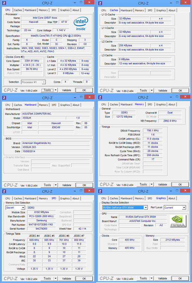Screen dimensions: 192x283
Task: Click OK in the CPU tab window
Action: tap(84, 90)
